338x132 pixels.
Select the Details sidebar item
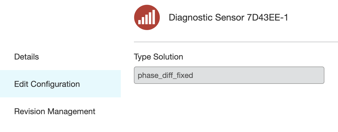pos(26,57)
